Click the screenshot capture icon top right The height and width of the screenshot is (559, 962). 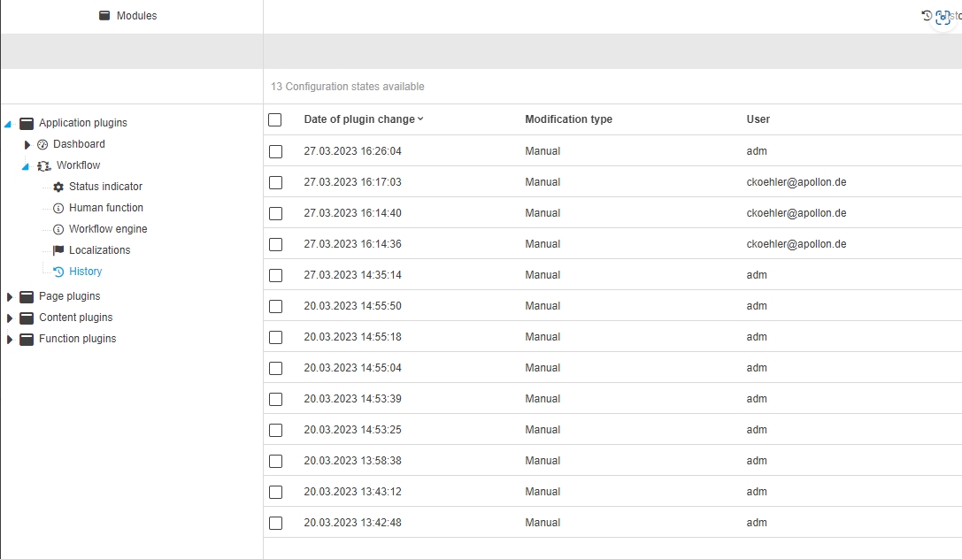point(943,18)
